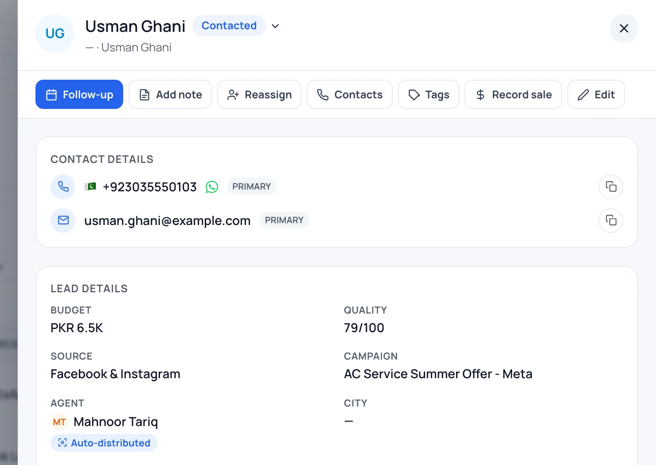This screenshot has width=656, height=465.
Task: Open the Contacts action
Action: coord(350,94)
